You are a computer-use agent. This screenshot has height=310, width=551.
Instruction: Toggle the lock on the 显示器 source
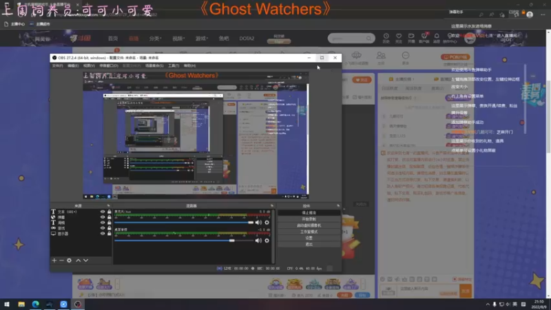[110, 234]
